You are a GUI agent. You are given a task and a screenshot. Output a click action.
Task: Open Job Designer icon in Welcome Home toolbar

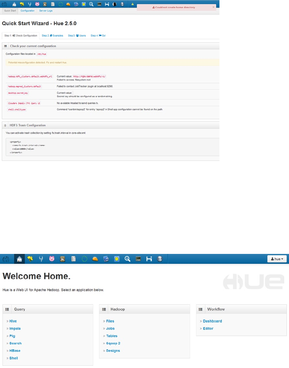tap(106, 259)
